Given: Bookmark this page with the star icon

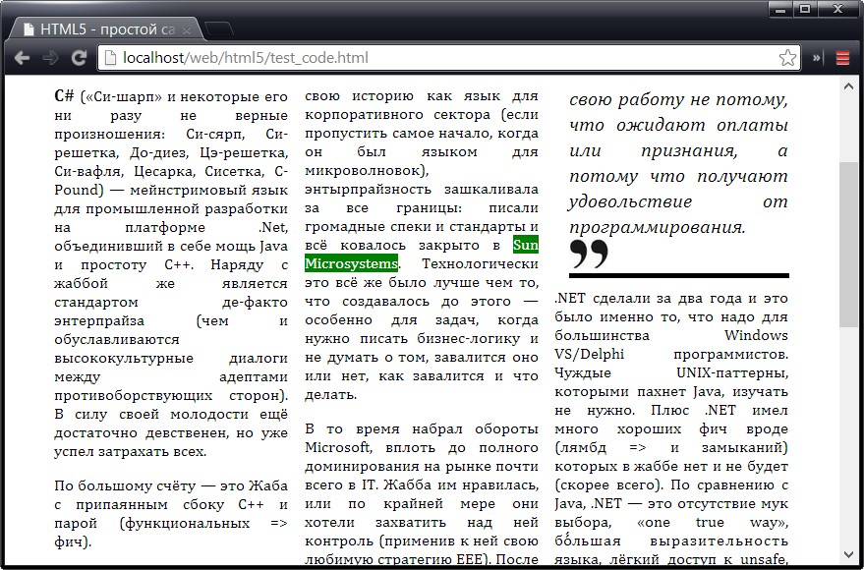Looking at the screenshot, I should (788, 57).
